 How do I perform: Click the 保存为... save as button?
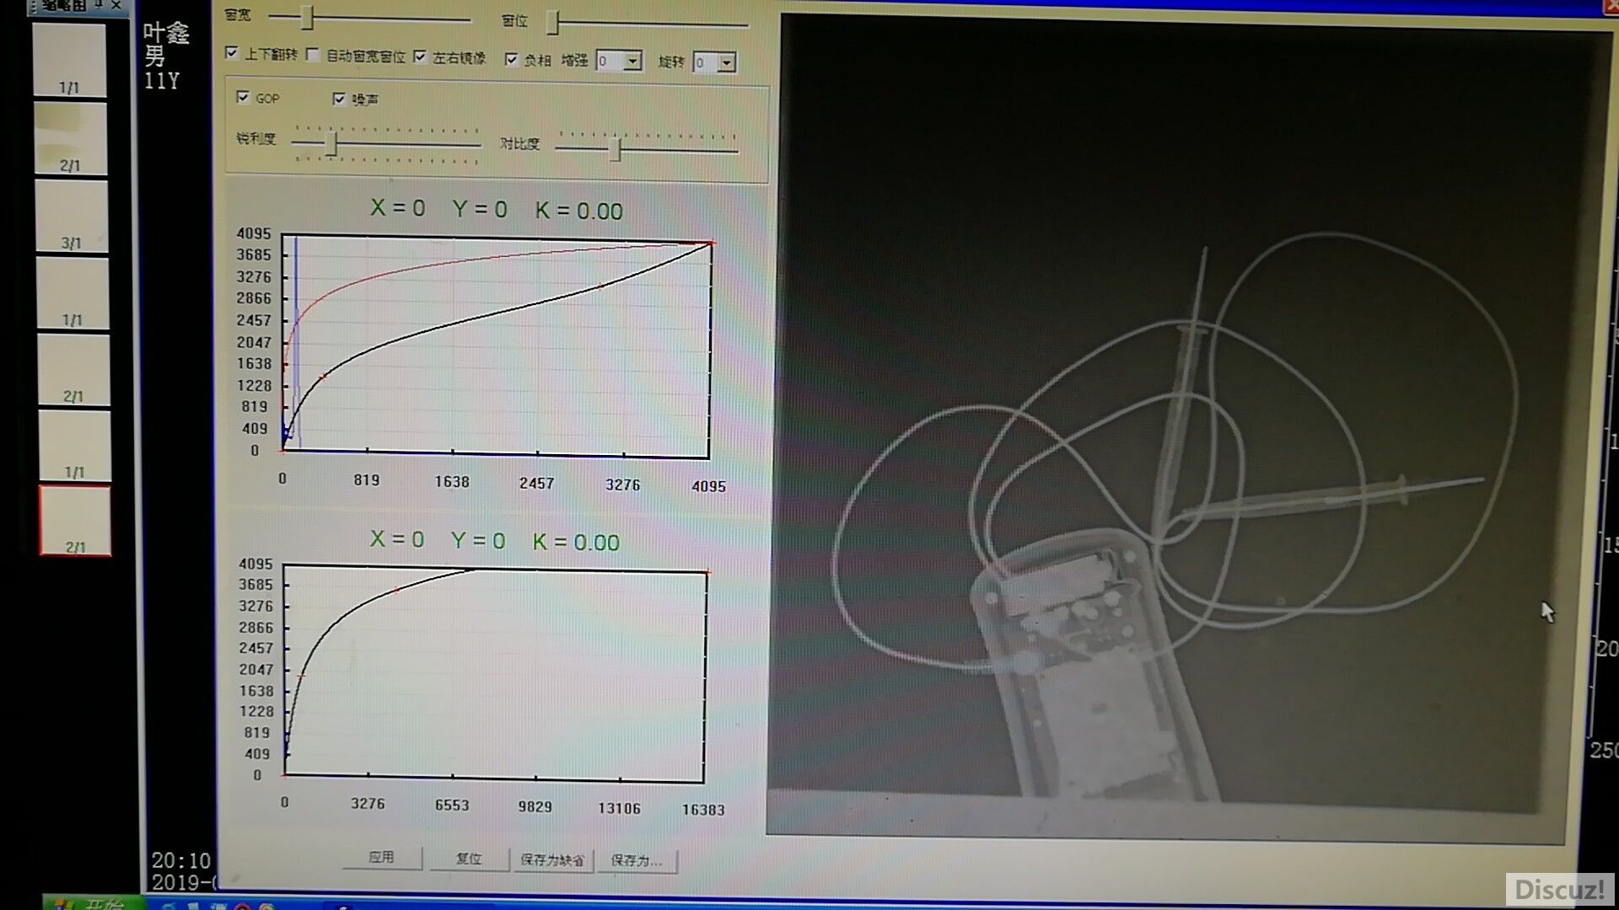[636, 860]
